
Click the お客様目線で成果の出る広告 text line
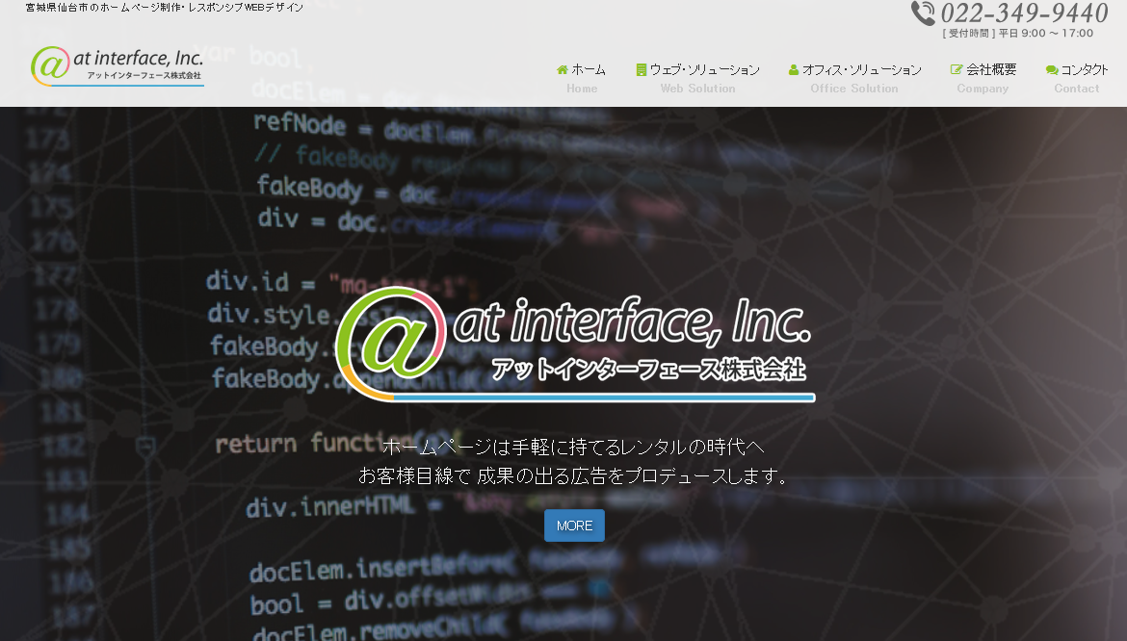(573, 475)
